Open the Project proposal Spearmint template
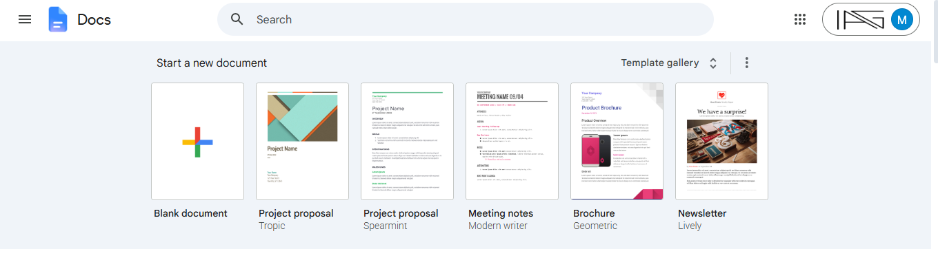 [407, 141]
